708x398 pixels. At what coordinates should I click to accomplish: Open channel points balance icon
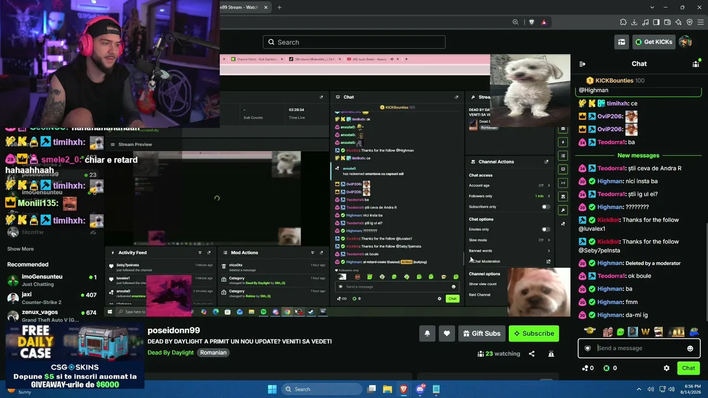point(585,368)
